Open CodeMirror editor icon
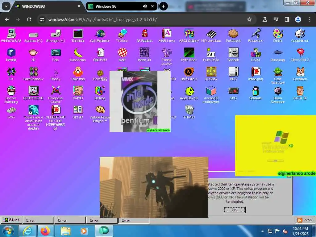The width and height of the screenshot is (316, 237). pyautogui.click(x=300, y=36)
